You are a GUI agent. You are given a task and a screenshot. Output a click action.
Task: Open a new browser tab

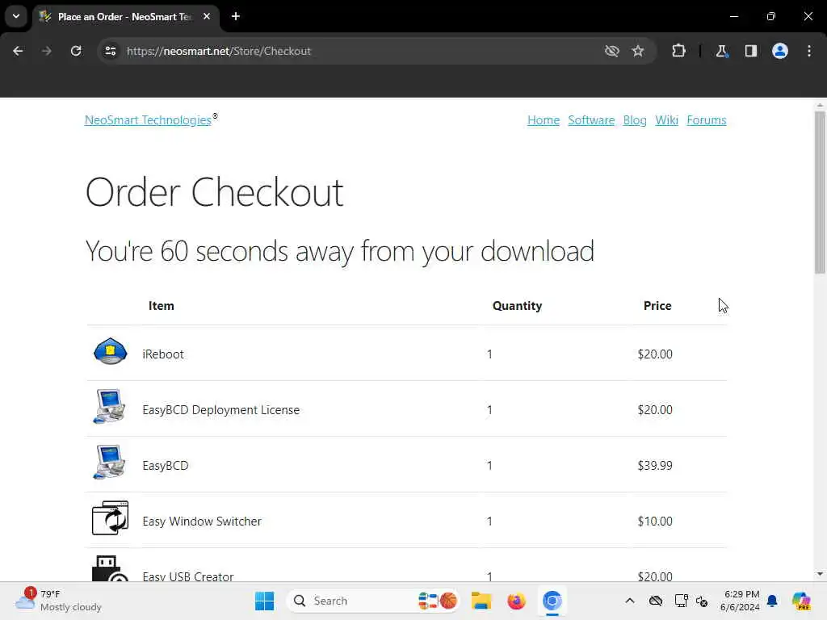tap(236, 16)
